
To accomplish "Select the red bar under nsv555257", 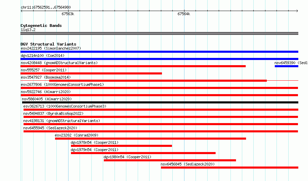I will (x=91, y=73).
